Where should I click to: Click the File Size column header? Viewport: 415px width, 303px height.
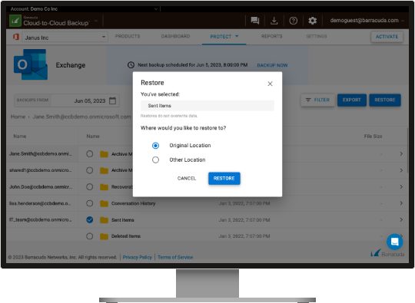(x=373, y=137)
